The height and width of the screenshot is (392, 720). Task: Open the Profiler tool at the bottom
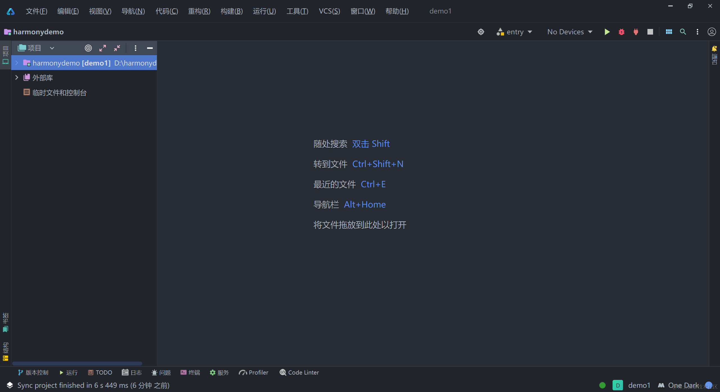(253, 372)
